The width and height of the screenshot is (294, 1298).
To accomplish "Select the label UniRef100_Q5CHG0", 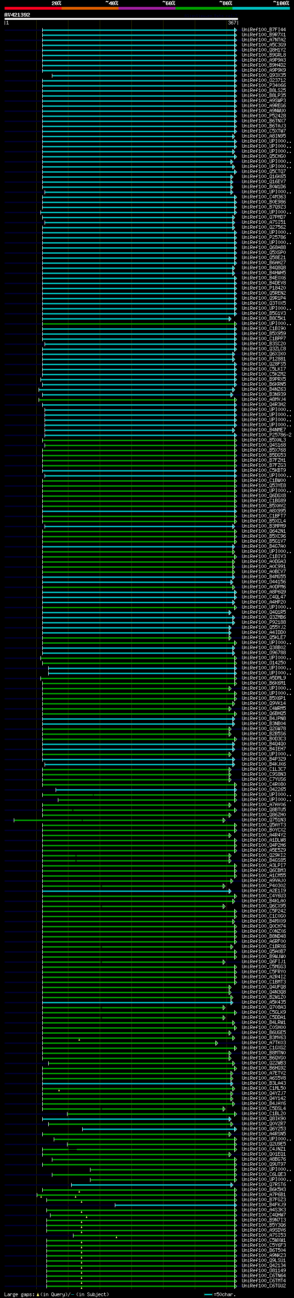I will tap(264, 156).
